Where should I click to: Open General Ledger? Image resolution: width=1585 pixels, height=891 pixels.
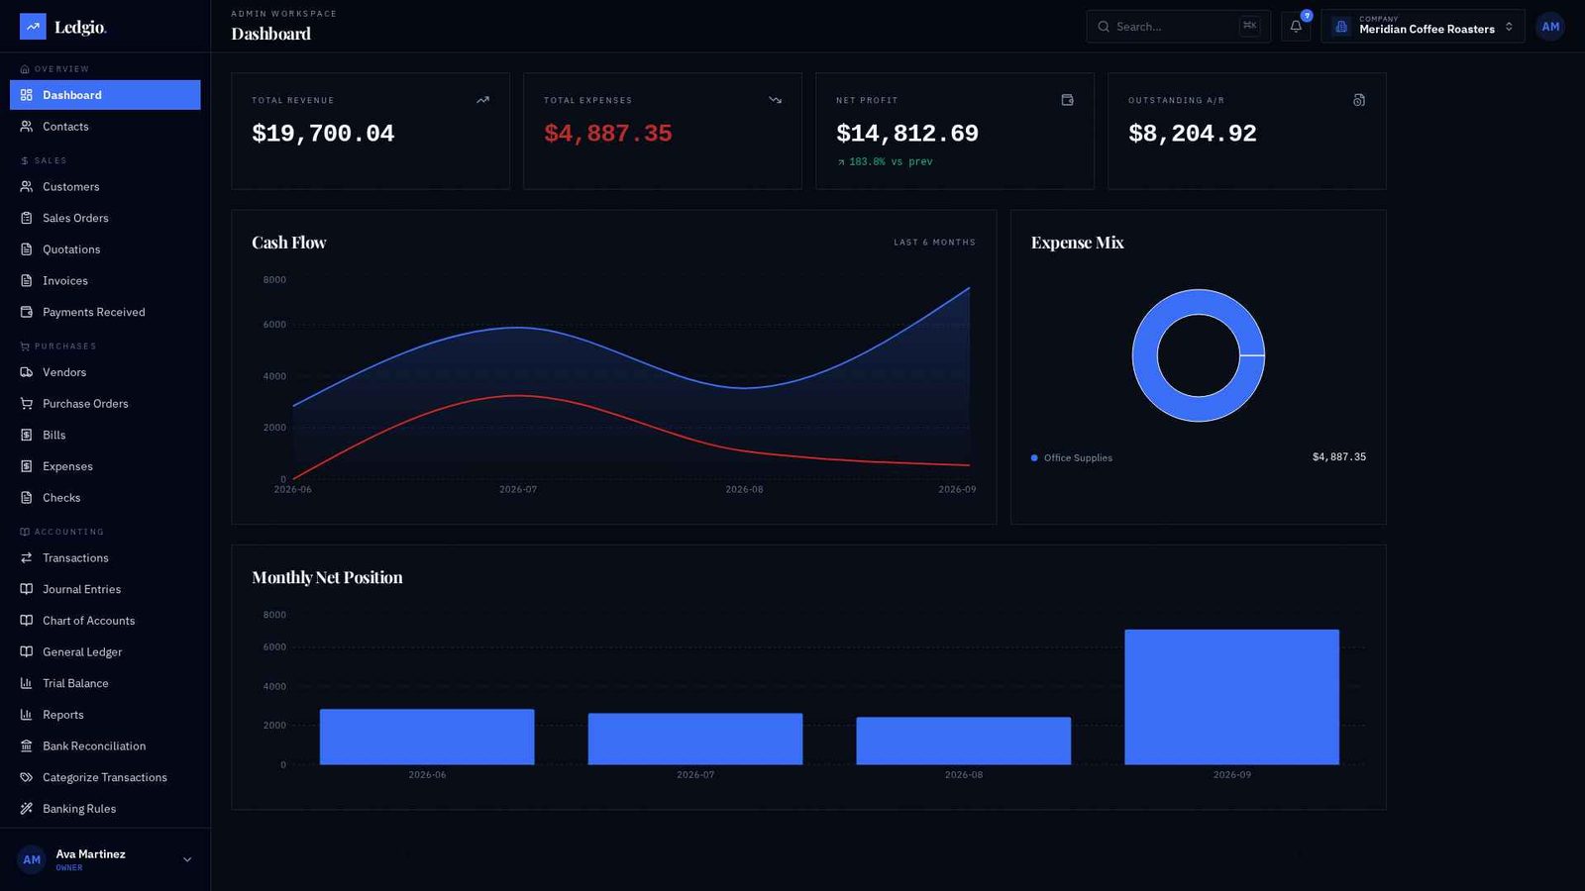pos(105,652)
